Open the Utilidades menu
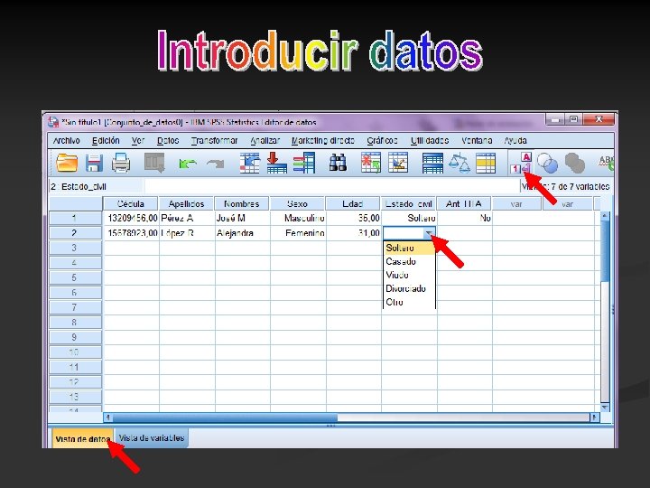The image size is (650, 488). click(x=430, y=141)
